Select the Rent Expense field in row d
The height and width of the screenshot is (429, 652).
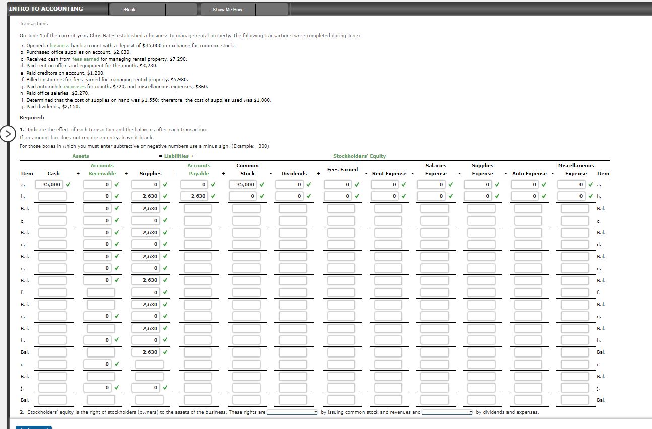tap(388, 244)
